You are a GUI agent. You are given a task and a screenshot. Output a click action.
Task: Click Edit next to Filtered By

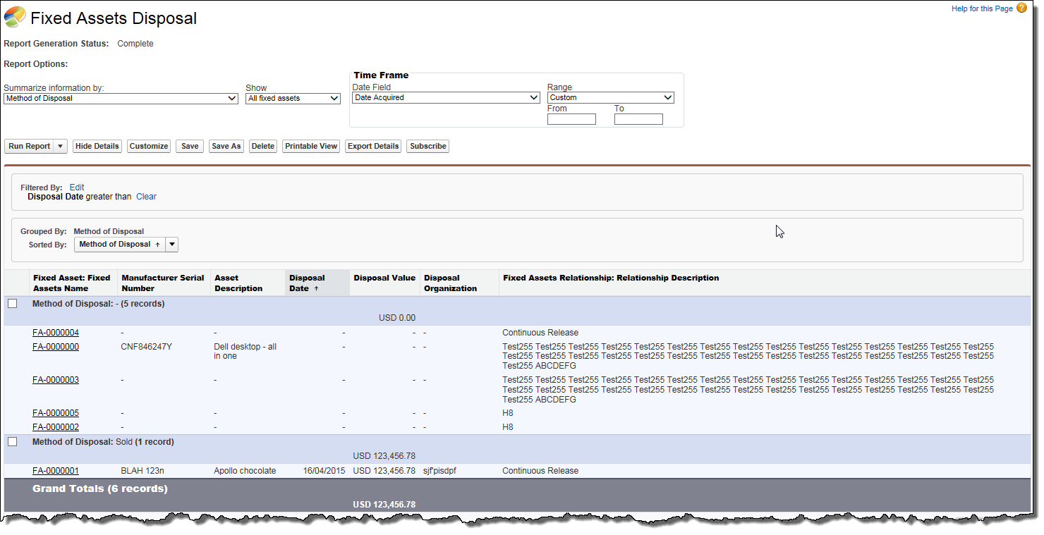pos(75,187)
